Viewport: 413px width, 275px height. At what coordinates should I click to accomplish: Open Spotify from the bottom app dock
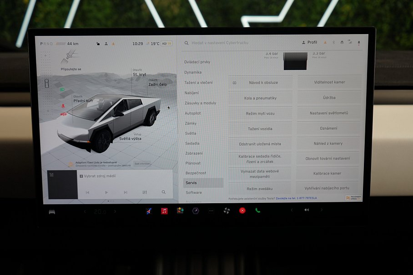(x=196, y=210)
